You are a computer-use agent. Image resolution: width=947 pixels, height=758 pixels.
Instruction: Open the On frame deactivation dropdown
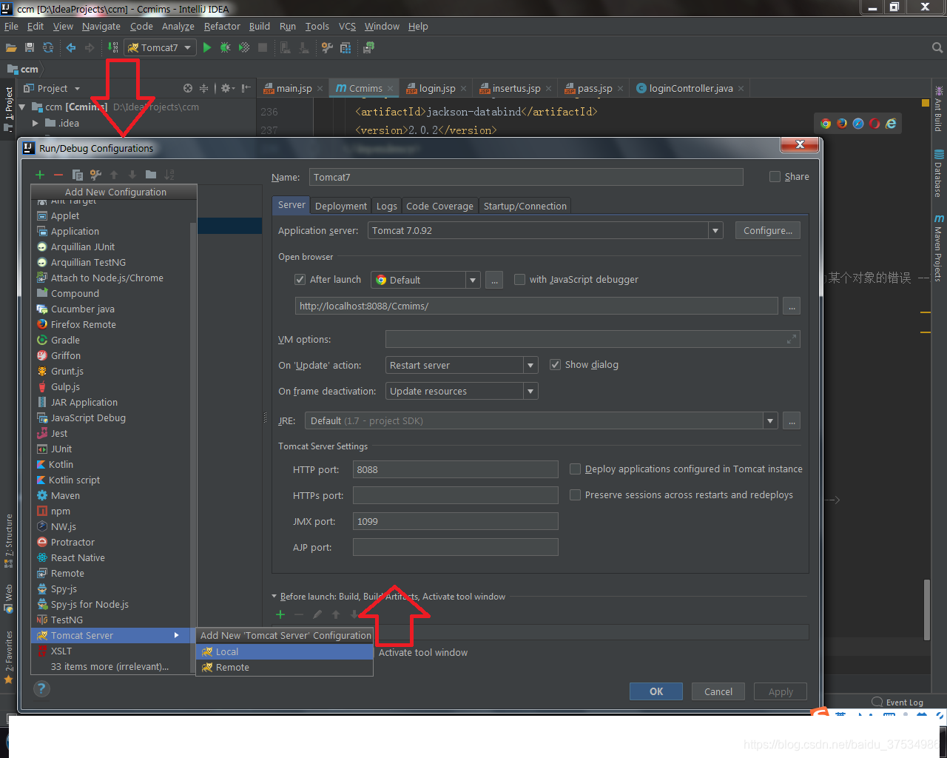coord(530,391)
